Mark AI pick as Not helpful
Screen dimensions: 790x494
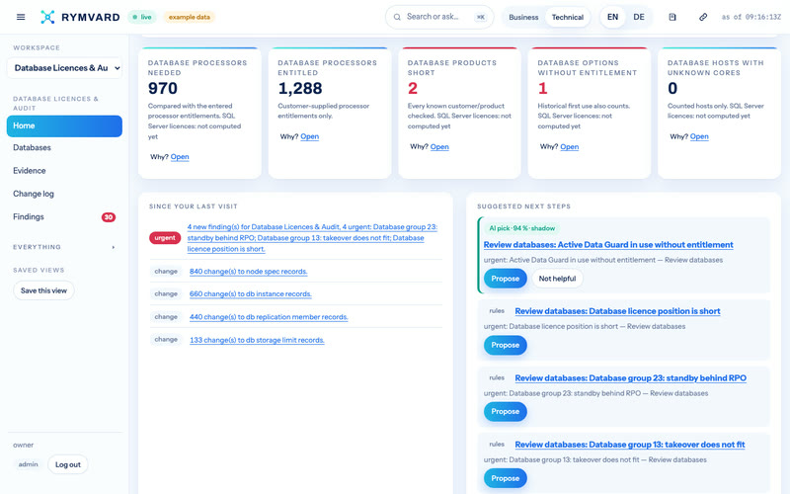click(x=557, y=279)
